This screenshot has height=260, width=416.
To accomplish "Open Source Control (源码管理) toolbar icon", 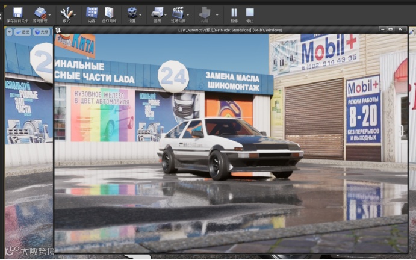I will tap(40, 13).
